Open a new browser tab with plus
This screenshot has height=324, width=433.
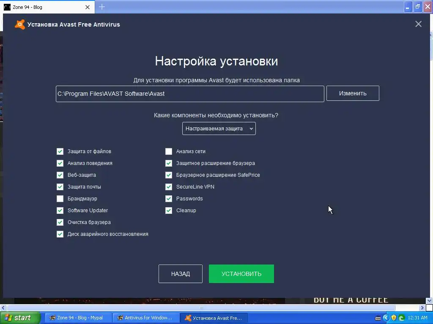pos(102,7)
